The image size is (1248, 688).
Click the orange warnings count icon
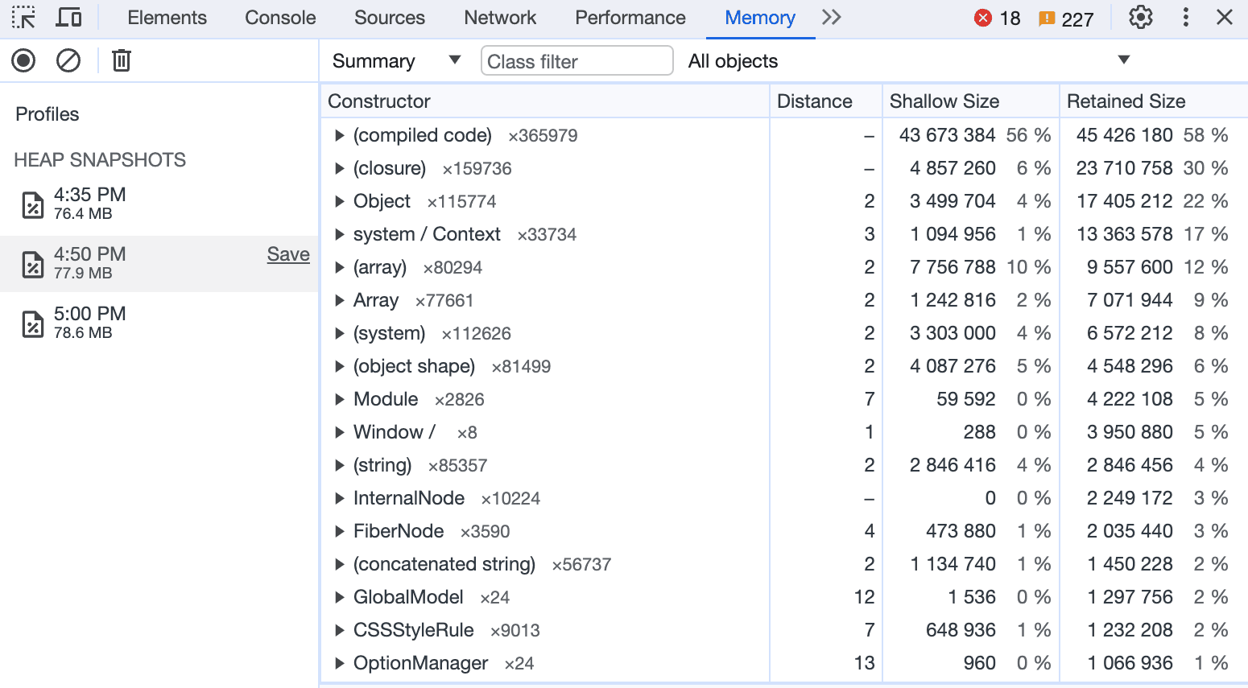pos(1047,19)
